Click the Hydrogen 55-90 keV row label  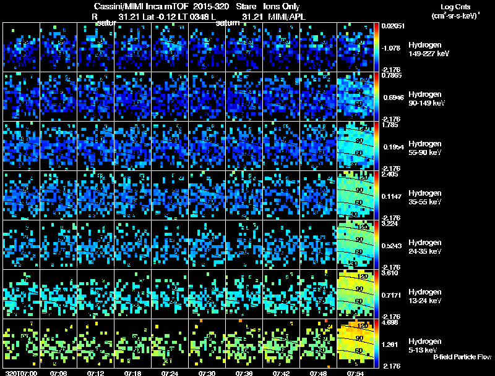(x=425, y=148)
